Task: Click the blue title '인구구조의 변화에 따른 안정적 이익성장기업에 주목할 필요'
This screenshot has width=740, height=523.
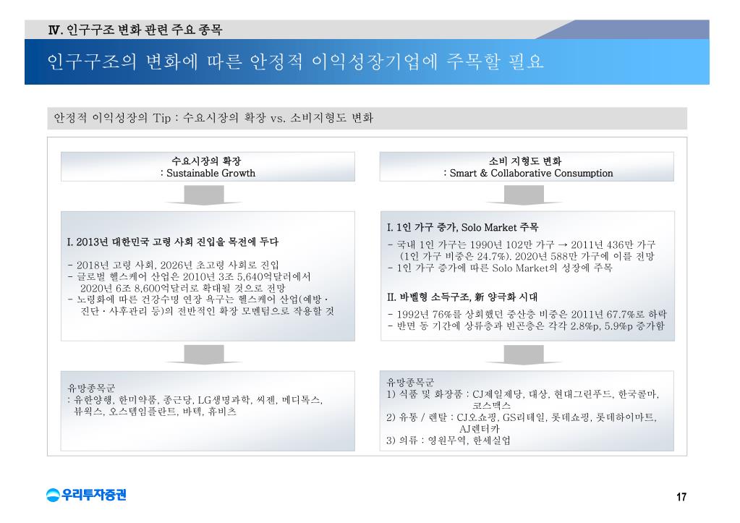Action: coord(295,61)
